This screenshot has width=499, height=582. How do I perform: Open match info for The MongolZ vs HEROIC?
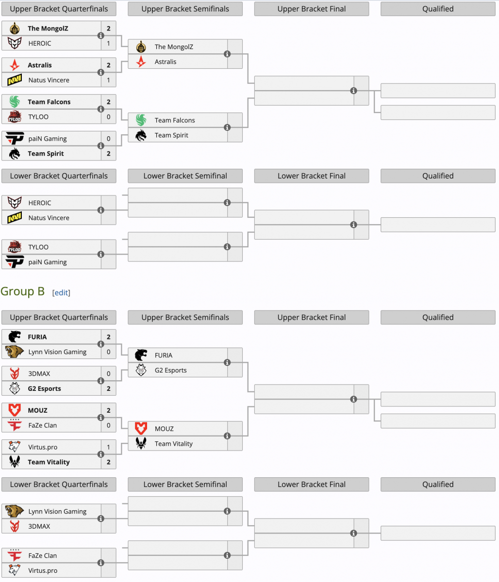(101, 36)
